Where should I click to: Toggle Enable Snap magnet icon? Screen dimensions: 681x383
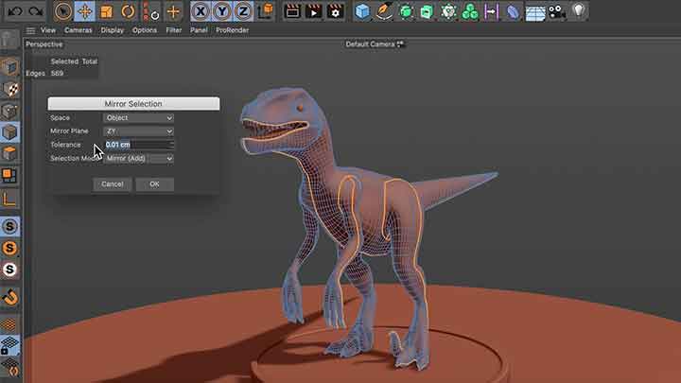(9, 298)
